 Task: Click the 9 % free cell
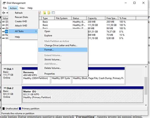tap(121, 38)
